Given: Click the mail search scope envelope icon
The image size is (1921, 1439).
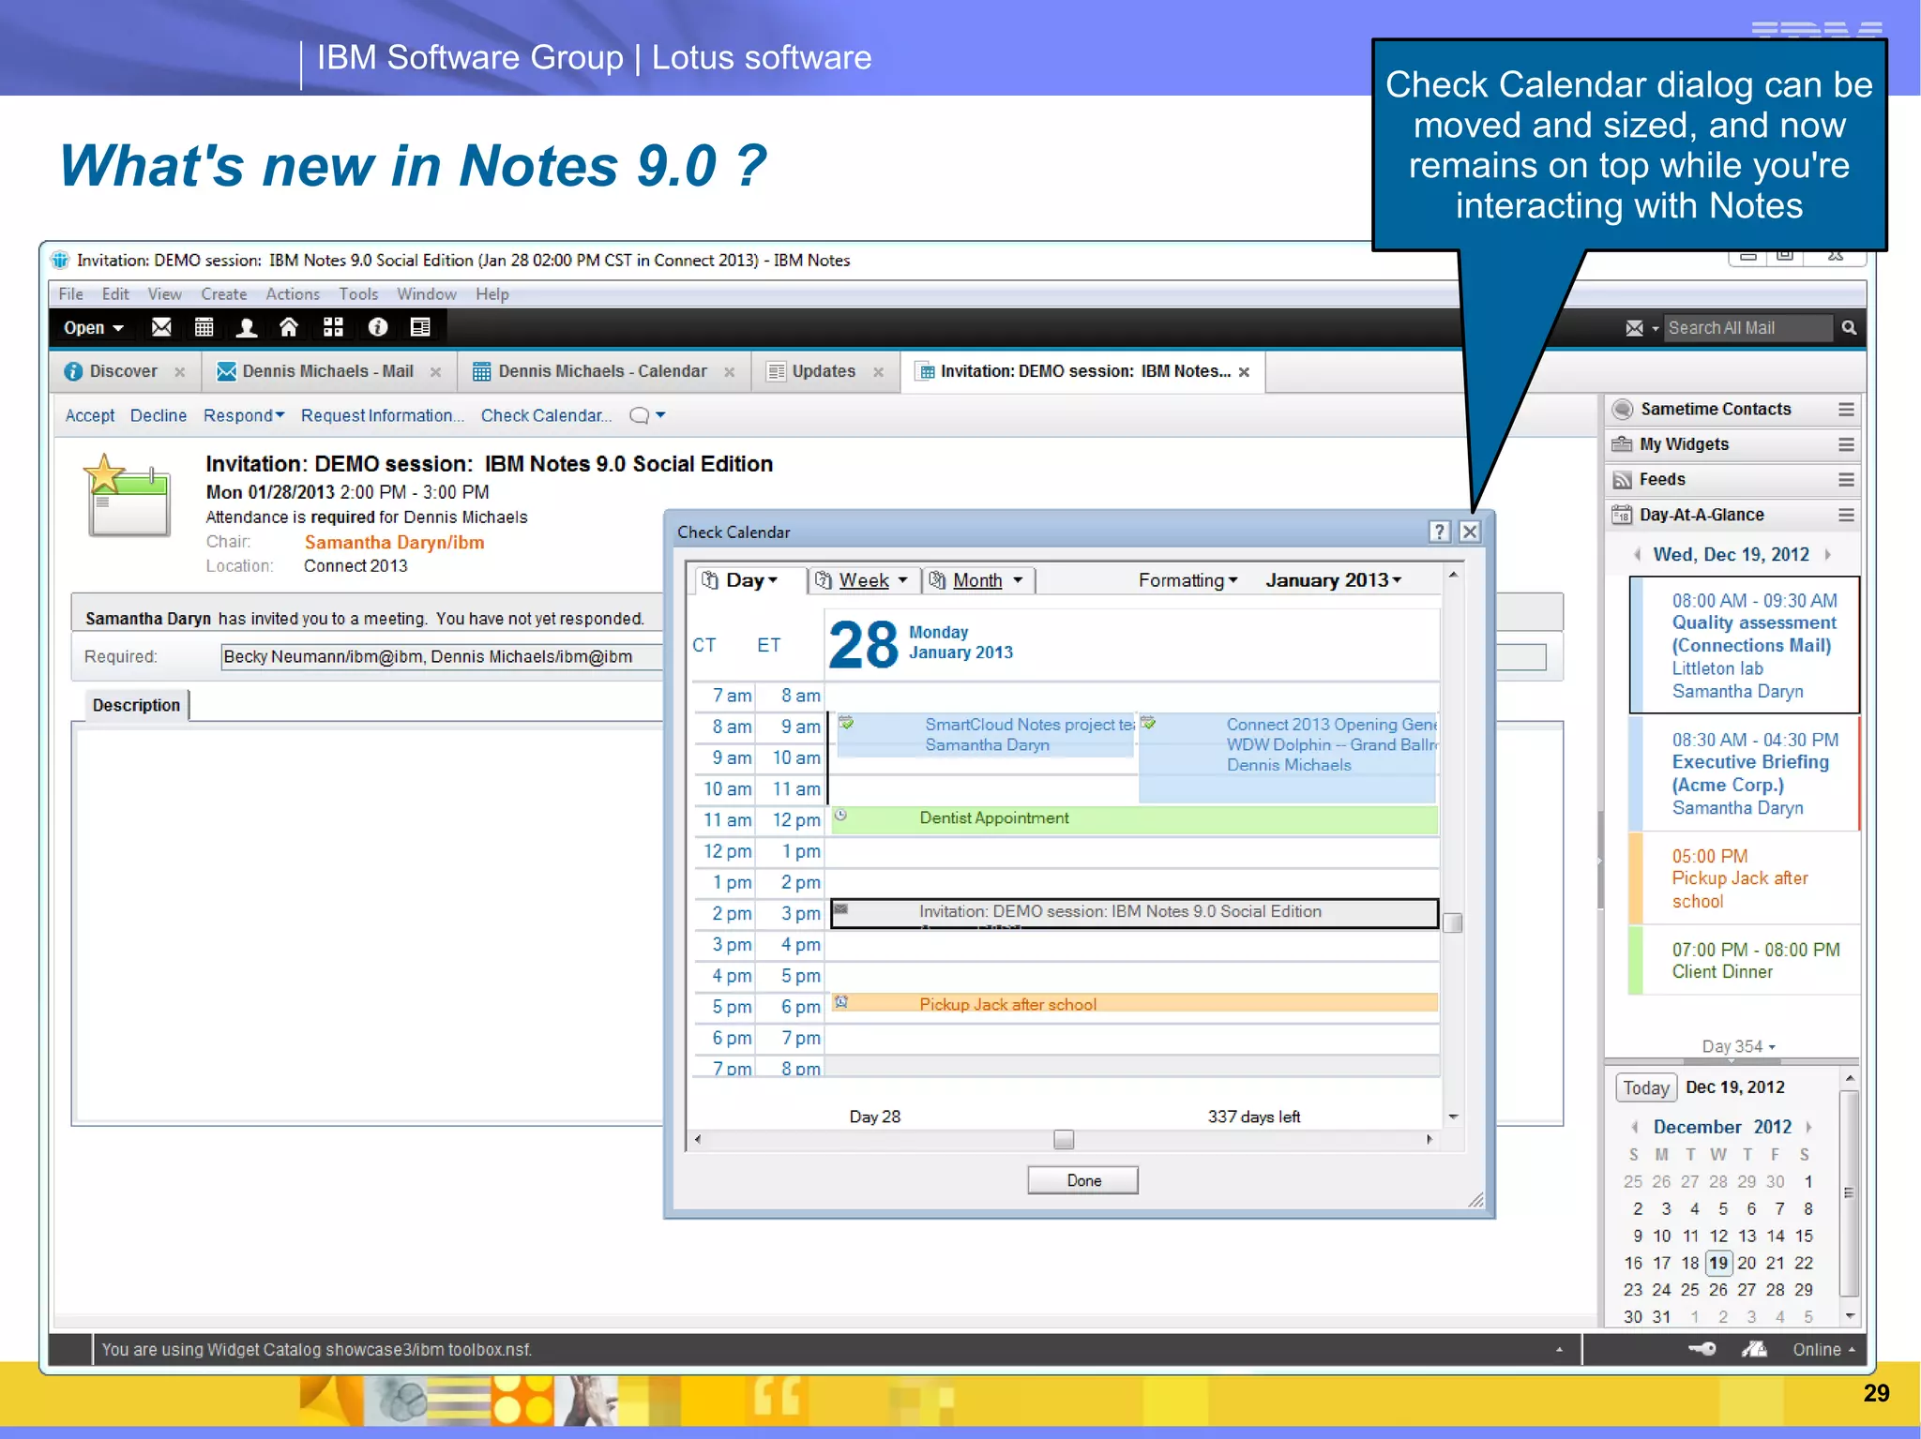Looking at the screenshot, I should (x=1635, y=328).
